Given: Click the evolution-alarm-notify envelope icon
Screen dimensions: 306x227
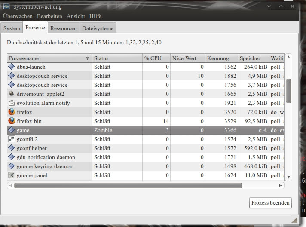Looking at the screenshot, I should coord(12,103).
